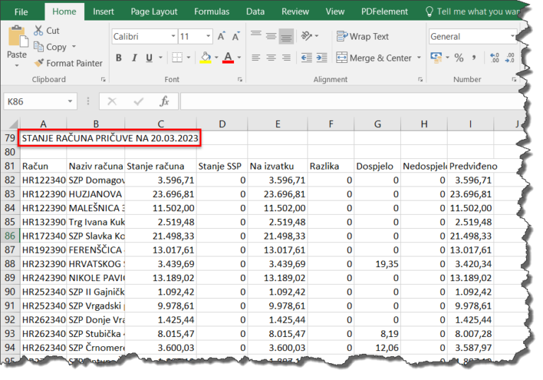Open the Page Layout tab
Screen dimensions: 543x380
point(154,11)
